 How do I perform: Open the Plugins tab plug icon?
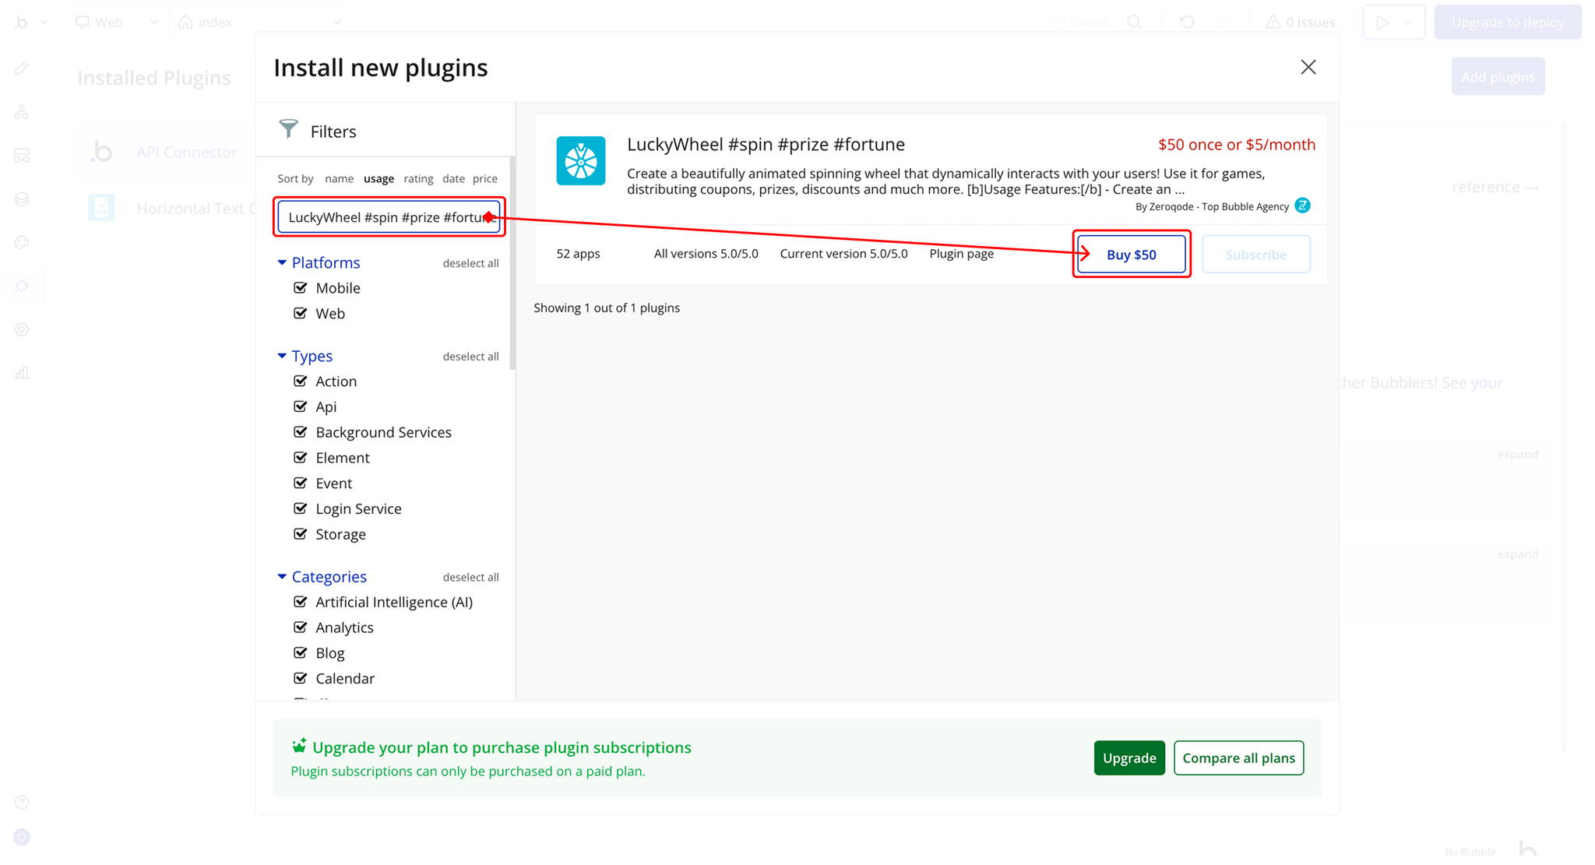point(22,286)
